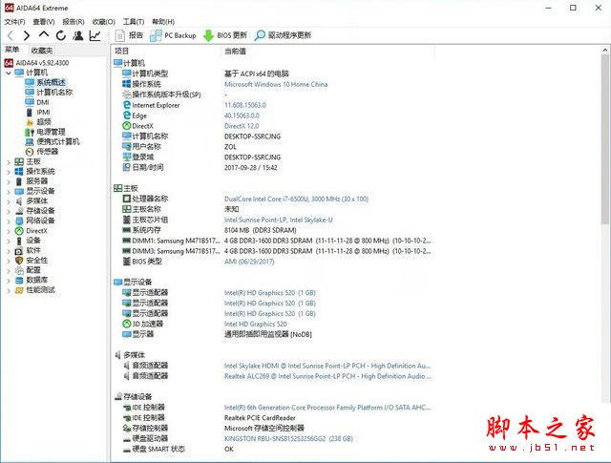Click the 驱动程序更新 toolbar button
Viewport: 611px width, 463px height.
[x=283, y=35]
